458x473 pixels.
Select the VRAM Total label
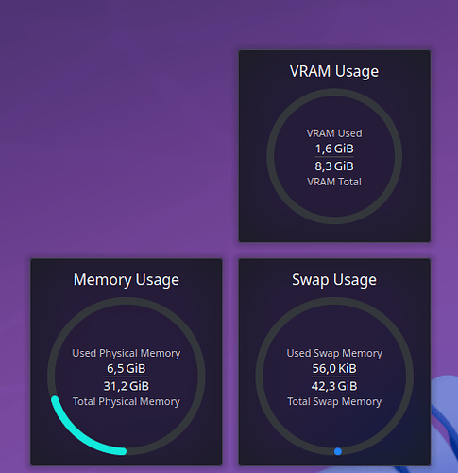(334, 182)
